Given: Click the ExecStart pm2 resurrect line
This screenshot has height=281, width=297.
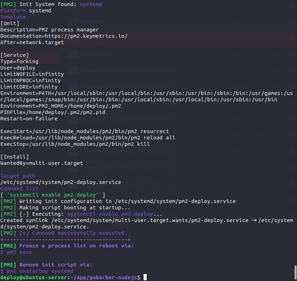Looking at the screenshot, I should (x=85, y=131).
